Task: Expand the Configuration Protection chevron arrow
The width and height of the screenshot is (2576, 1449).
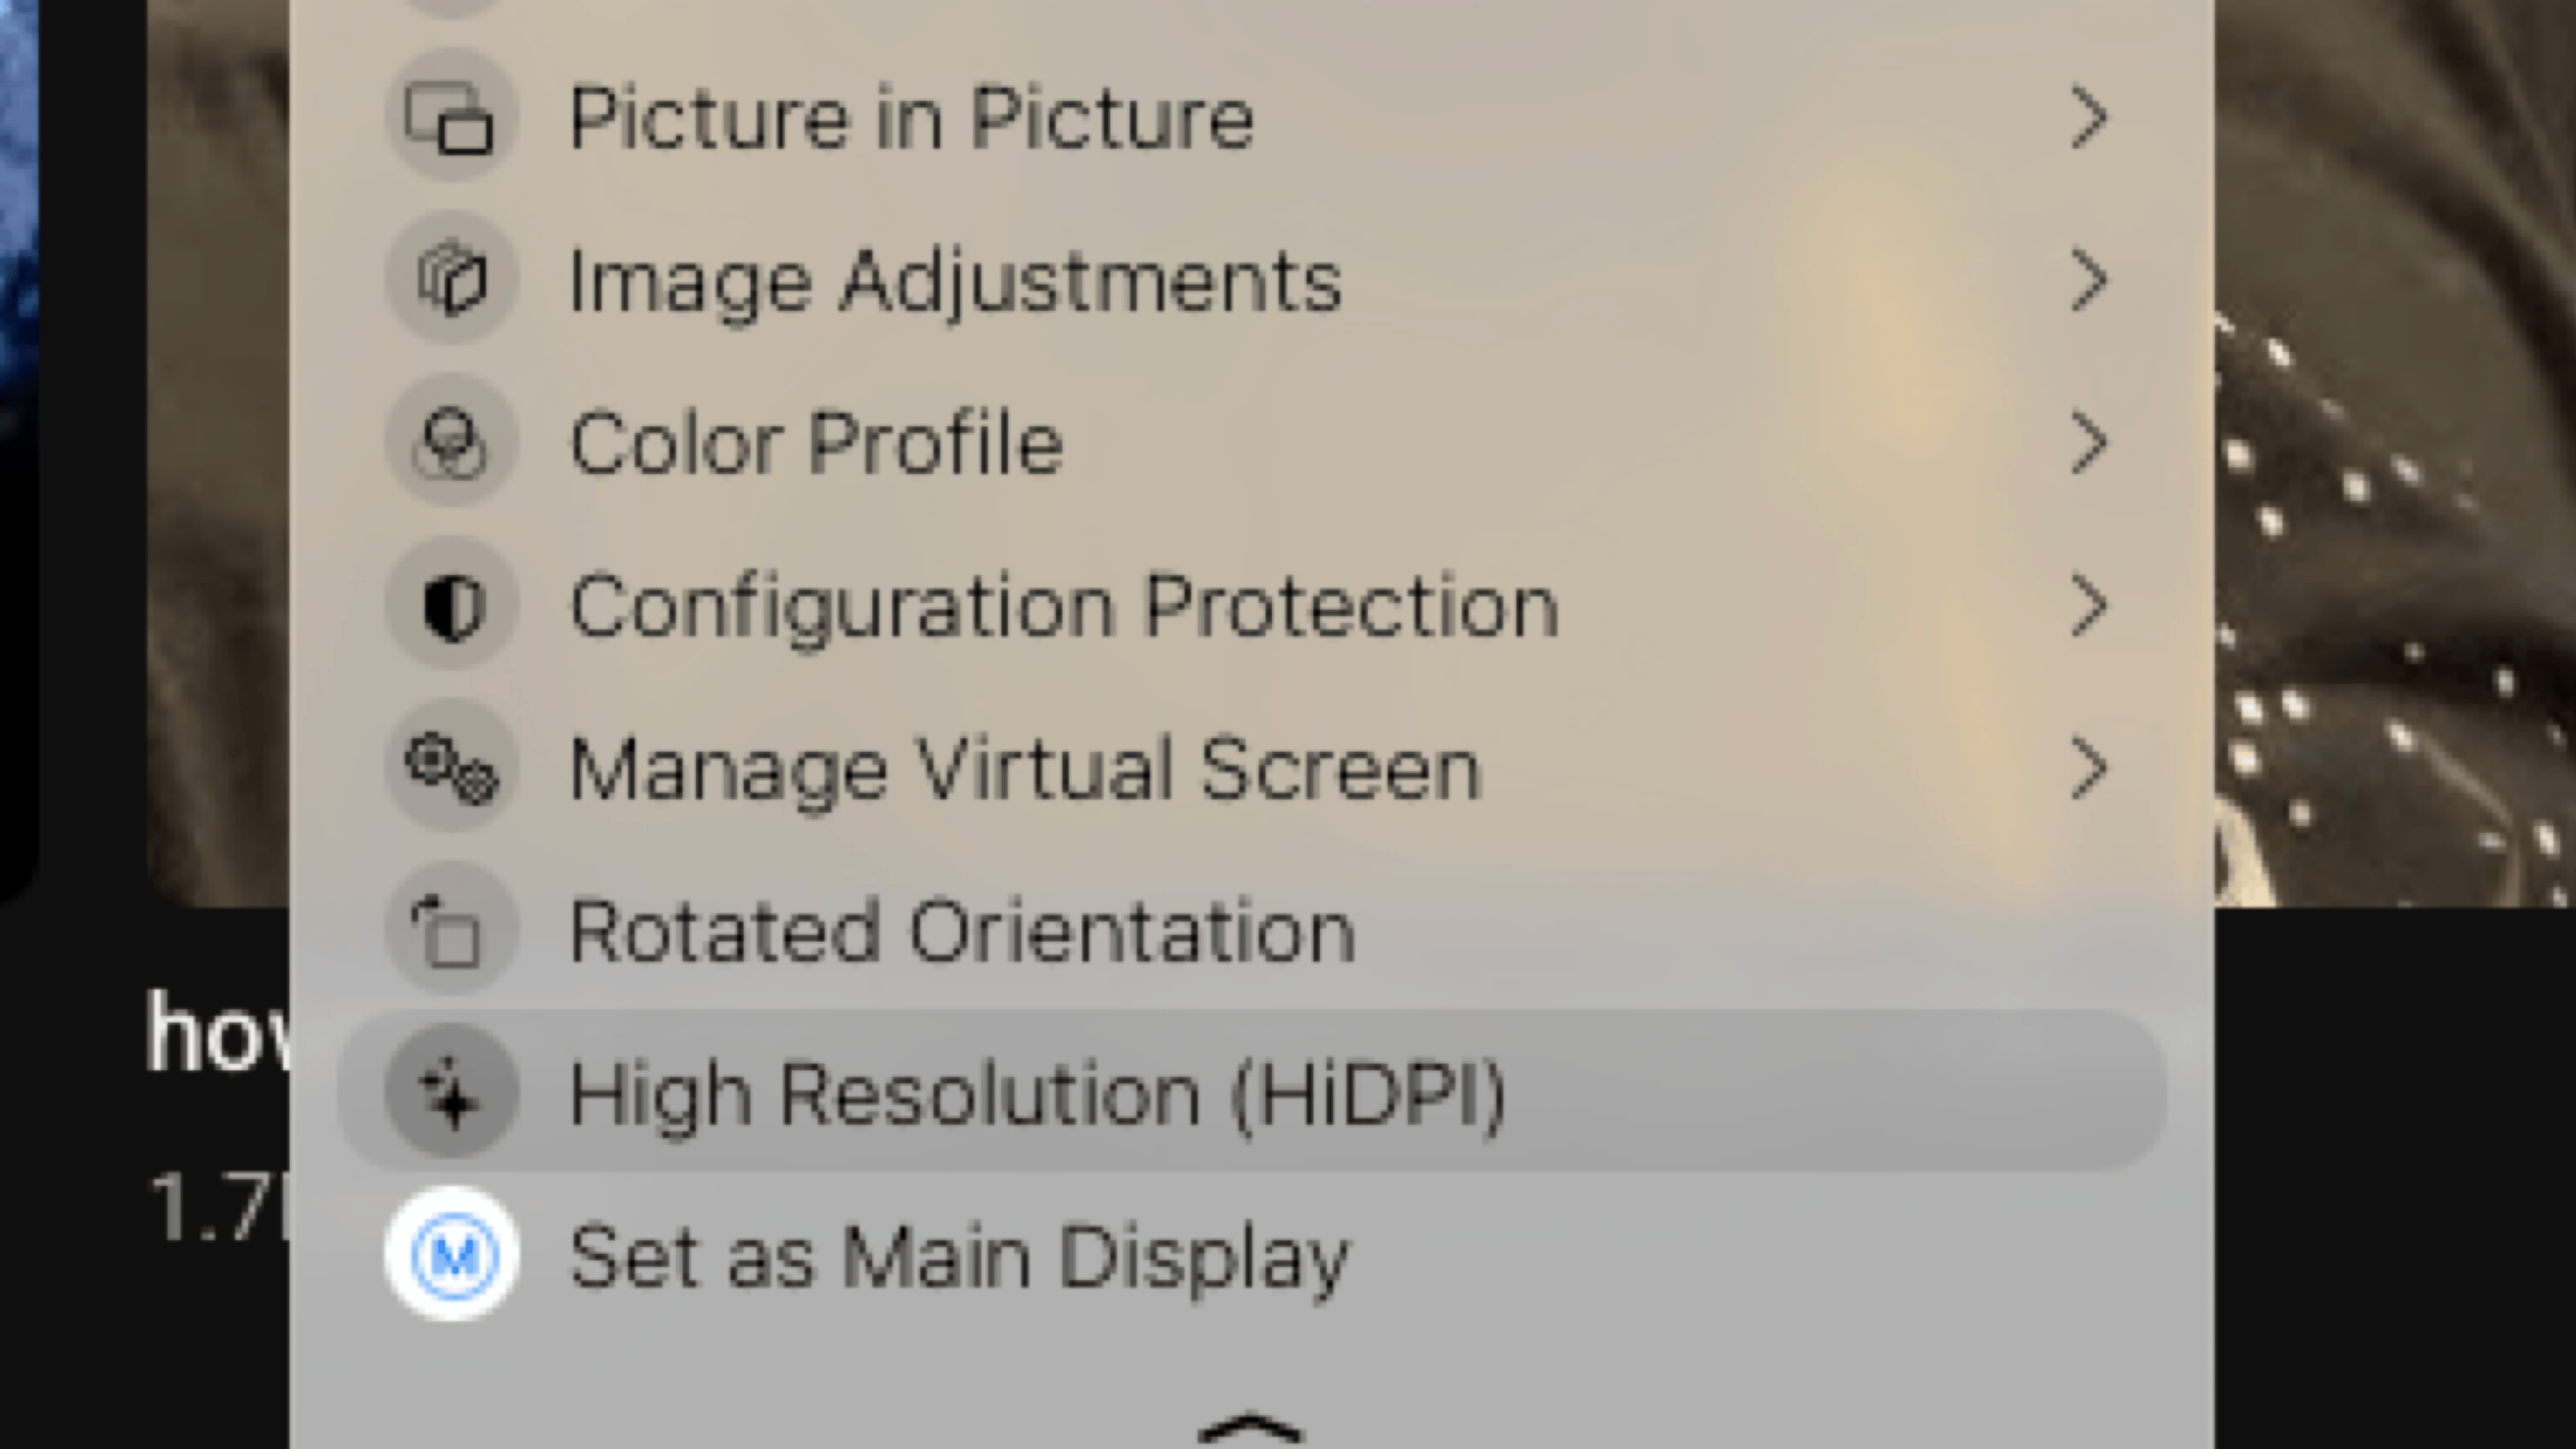Action: pyautogui.click(x=2088, y=606)
